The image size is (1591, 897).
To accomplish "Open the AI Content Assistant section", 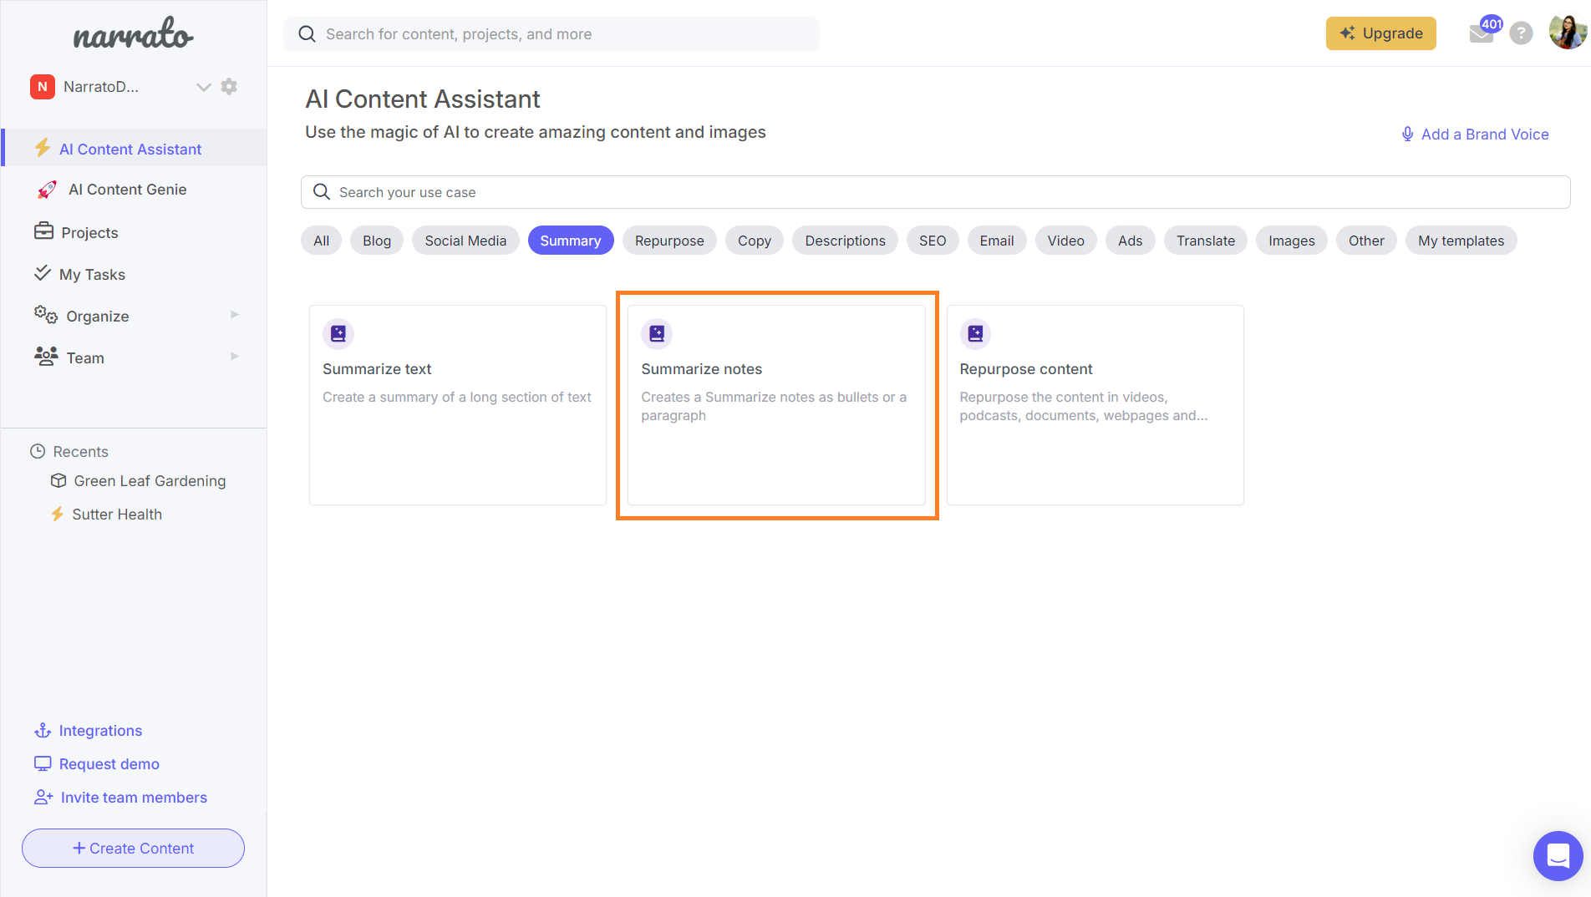I will click(130, 149).
